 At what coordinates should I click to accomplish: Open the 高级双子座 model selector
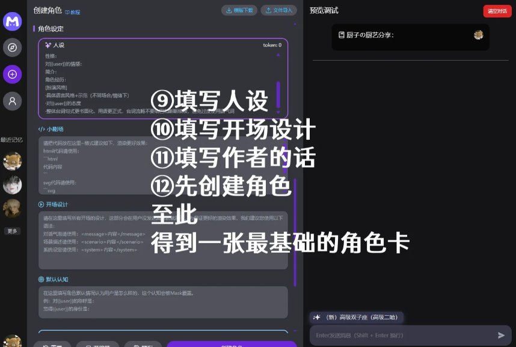click(x=355, y=317)
